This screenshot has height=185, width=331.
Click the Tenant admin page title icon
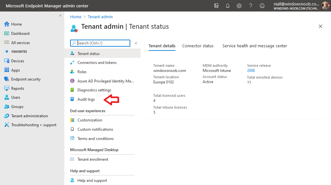(x=74, y=28)
